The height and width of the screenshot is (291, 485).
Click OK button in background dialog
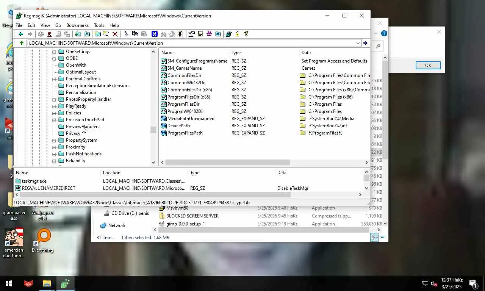pos(428,65)
